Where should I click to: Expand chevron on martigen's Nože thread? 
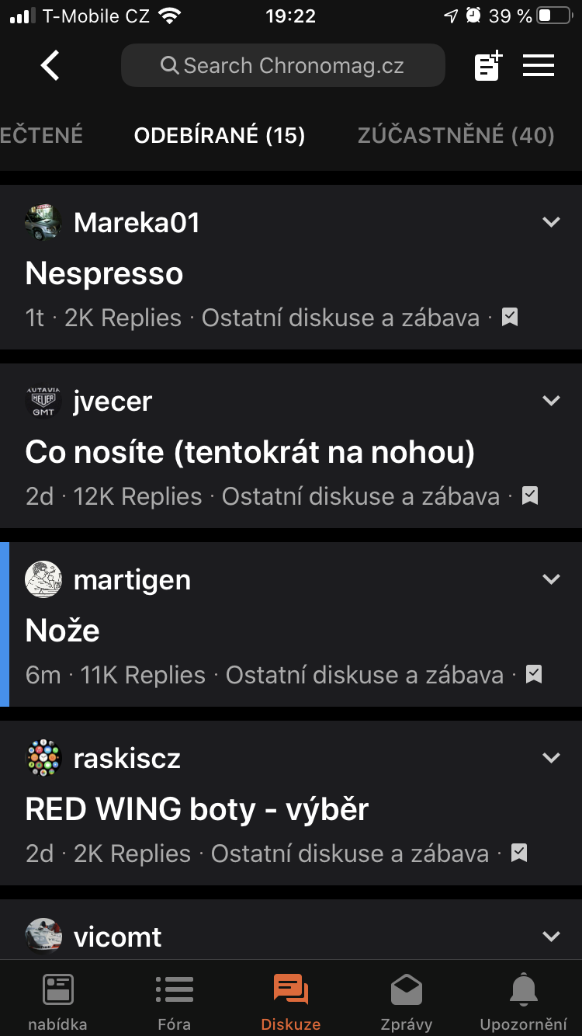(x=551, y=580)
